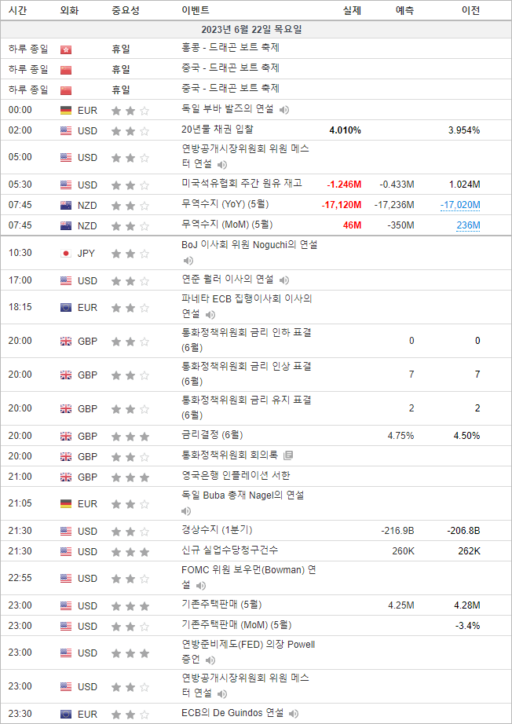Viewport: 512px width, 724px height.
Task: Click revised previous value 236M
Action: (469, 225)
